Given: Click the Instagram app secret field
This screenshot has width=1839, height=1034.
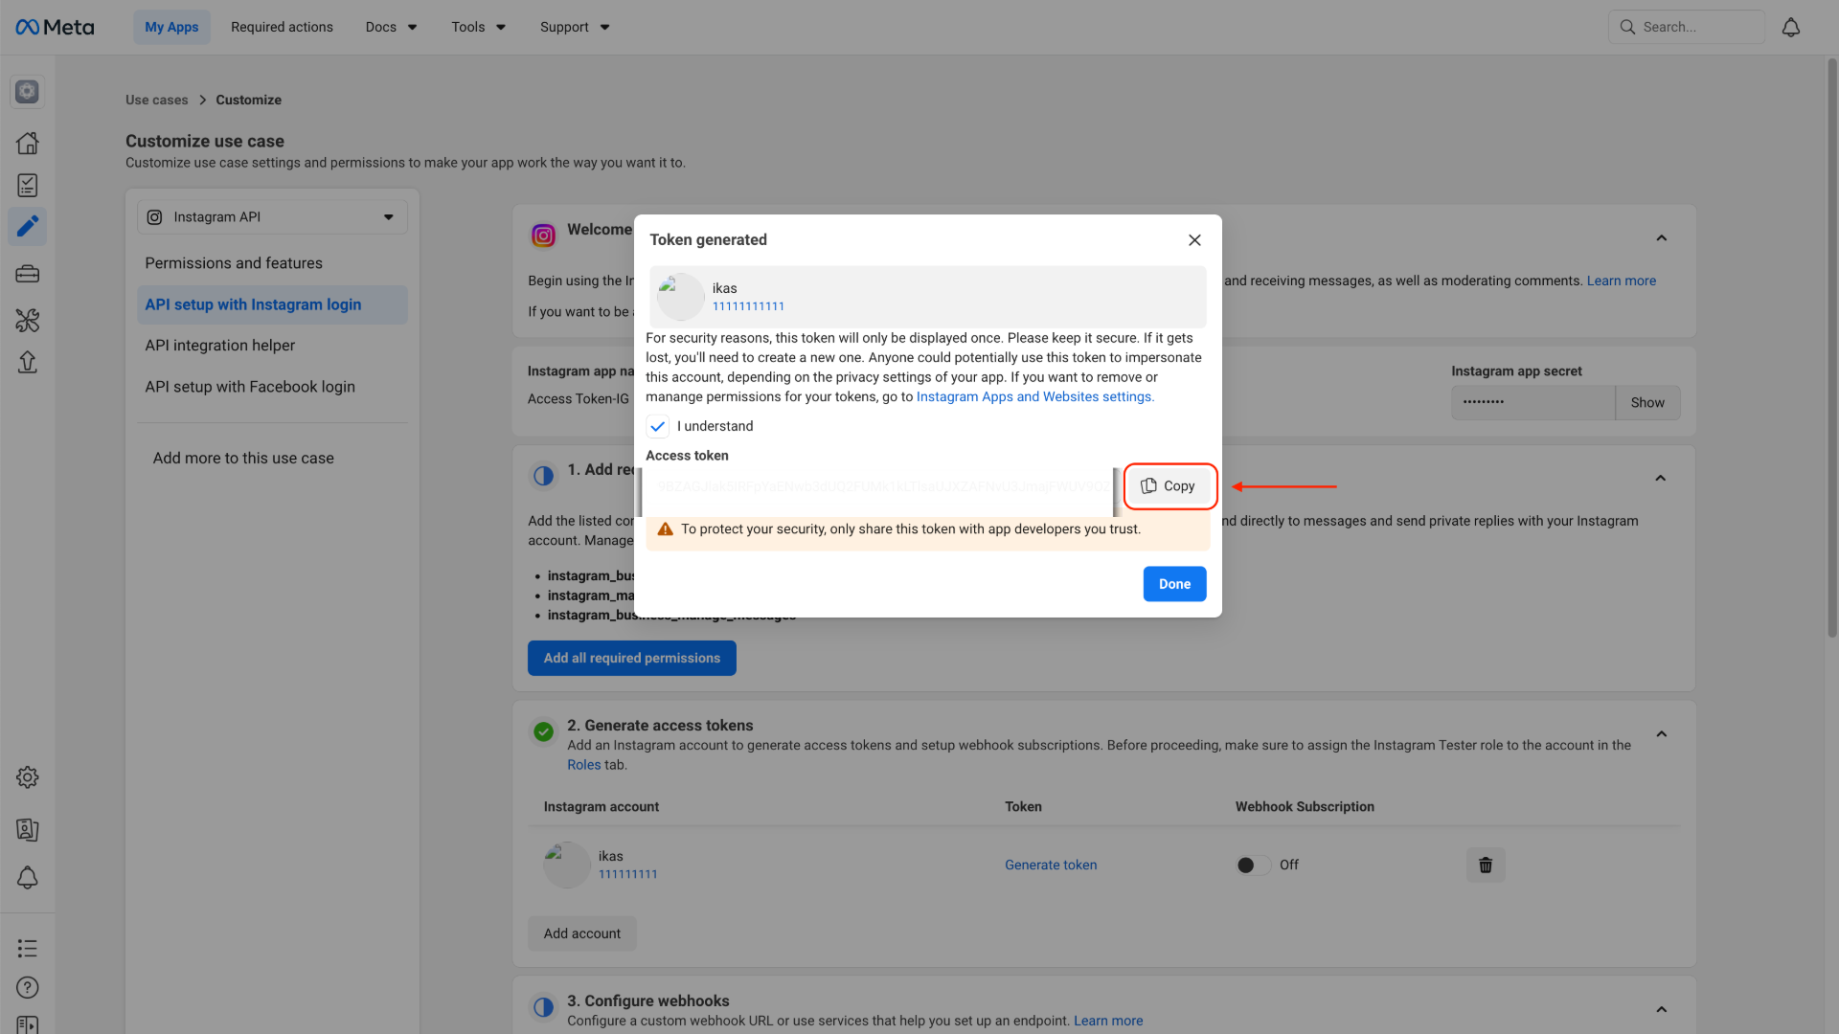Looking at the screenshot, I should tap(1532, 403).
